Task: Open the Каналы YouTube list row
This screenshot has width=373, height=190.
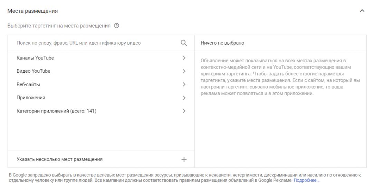Action: tap(101, 58)
